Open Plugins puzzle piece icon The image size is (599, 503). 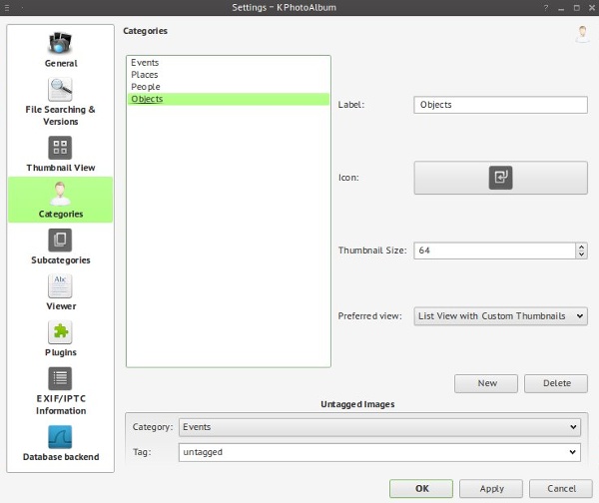[x=60, y=332]
